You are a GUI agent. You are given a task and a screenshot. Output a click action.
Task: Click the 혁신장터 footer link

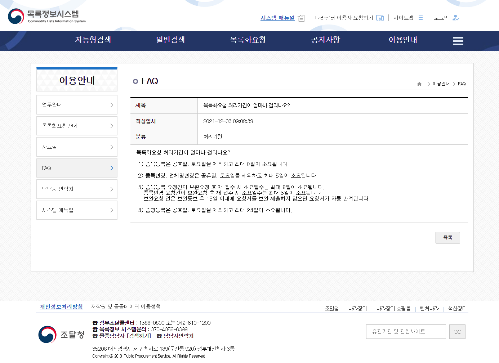coord(457,309)
